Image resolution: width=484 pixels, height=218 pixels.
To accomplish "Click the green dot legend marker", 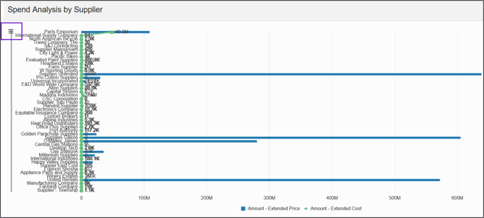I will click(x=306, y=209).
